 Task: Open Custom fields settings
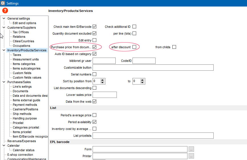[22, 73]
